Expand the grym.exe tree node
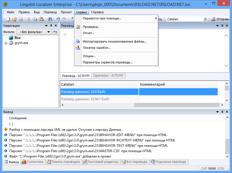The height and width of the screenshot is (173, 232). (x=6, y=43)
